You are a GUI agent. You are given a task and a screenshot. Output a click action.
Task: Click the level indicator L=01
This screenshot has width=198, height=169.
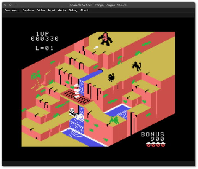coord(44,48)
